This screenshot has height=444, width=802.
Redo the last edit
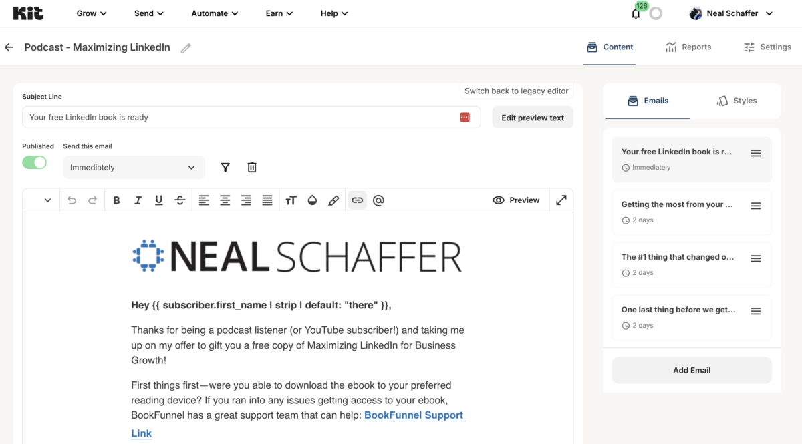click(93, 200)
